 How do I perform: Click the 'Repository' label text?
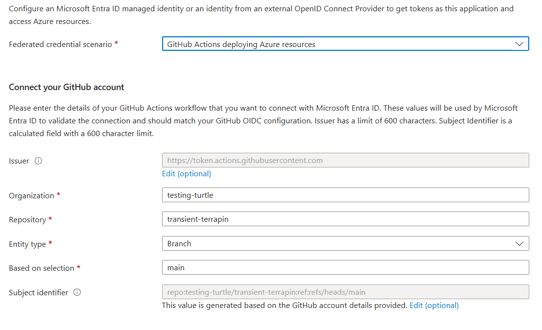pyautogui.click(x=27, y=220)
